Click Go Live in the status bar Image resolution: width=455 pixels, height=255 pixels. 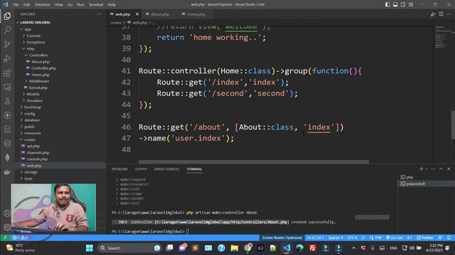click(x=395, y=238)
